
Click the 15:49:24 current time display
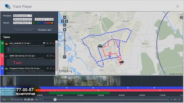pyautogui.click(x=29, y=100)
